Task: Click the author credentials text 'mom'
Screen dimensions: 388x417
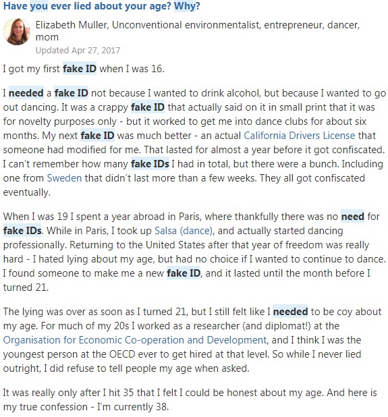Action: click(47, 37)
